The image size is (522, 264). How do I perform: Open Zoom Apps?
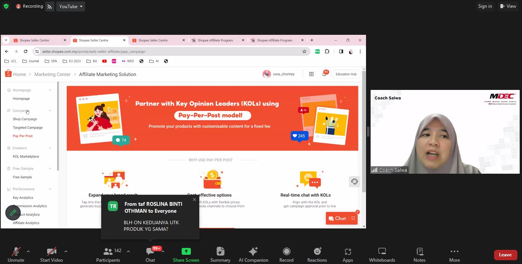[x=348, y=254]
